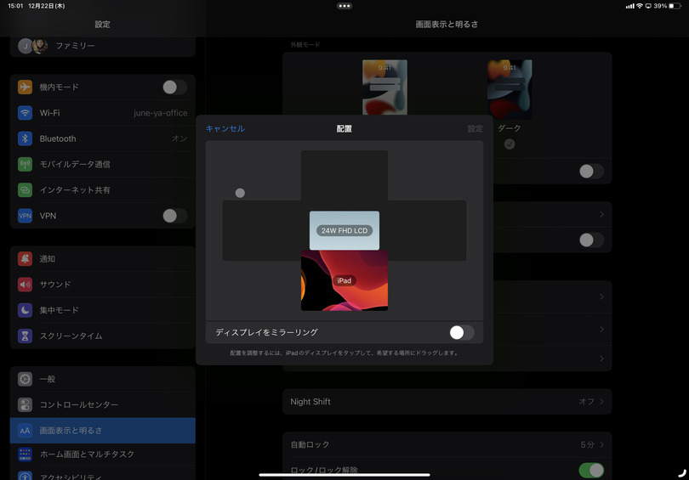Toggle the VPN switch

click(x=175, y=216)
